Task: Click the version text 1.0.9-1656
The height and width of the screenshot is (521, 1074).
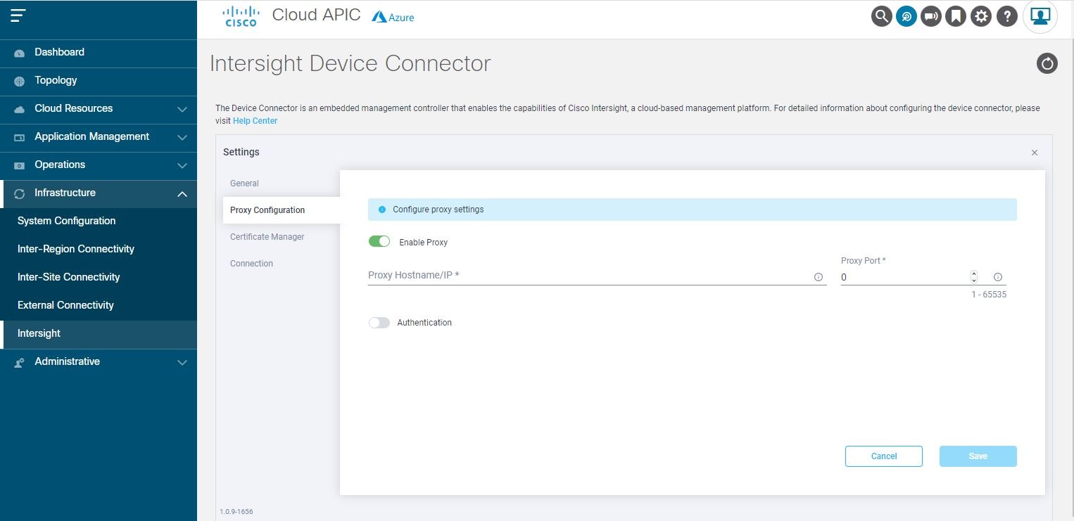Action: point(236,512)
